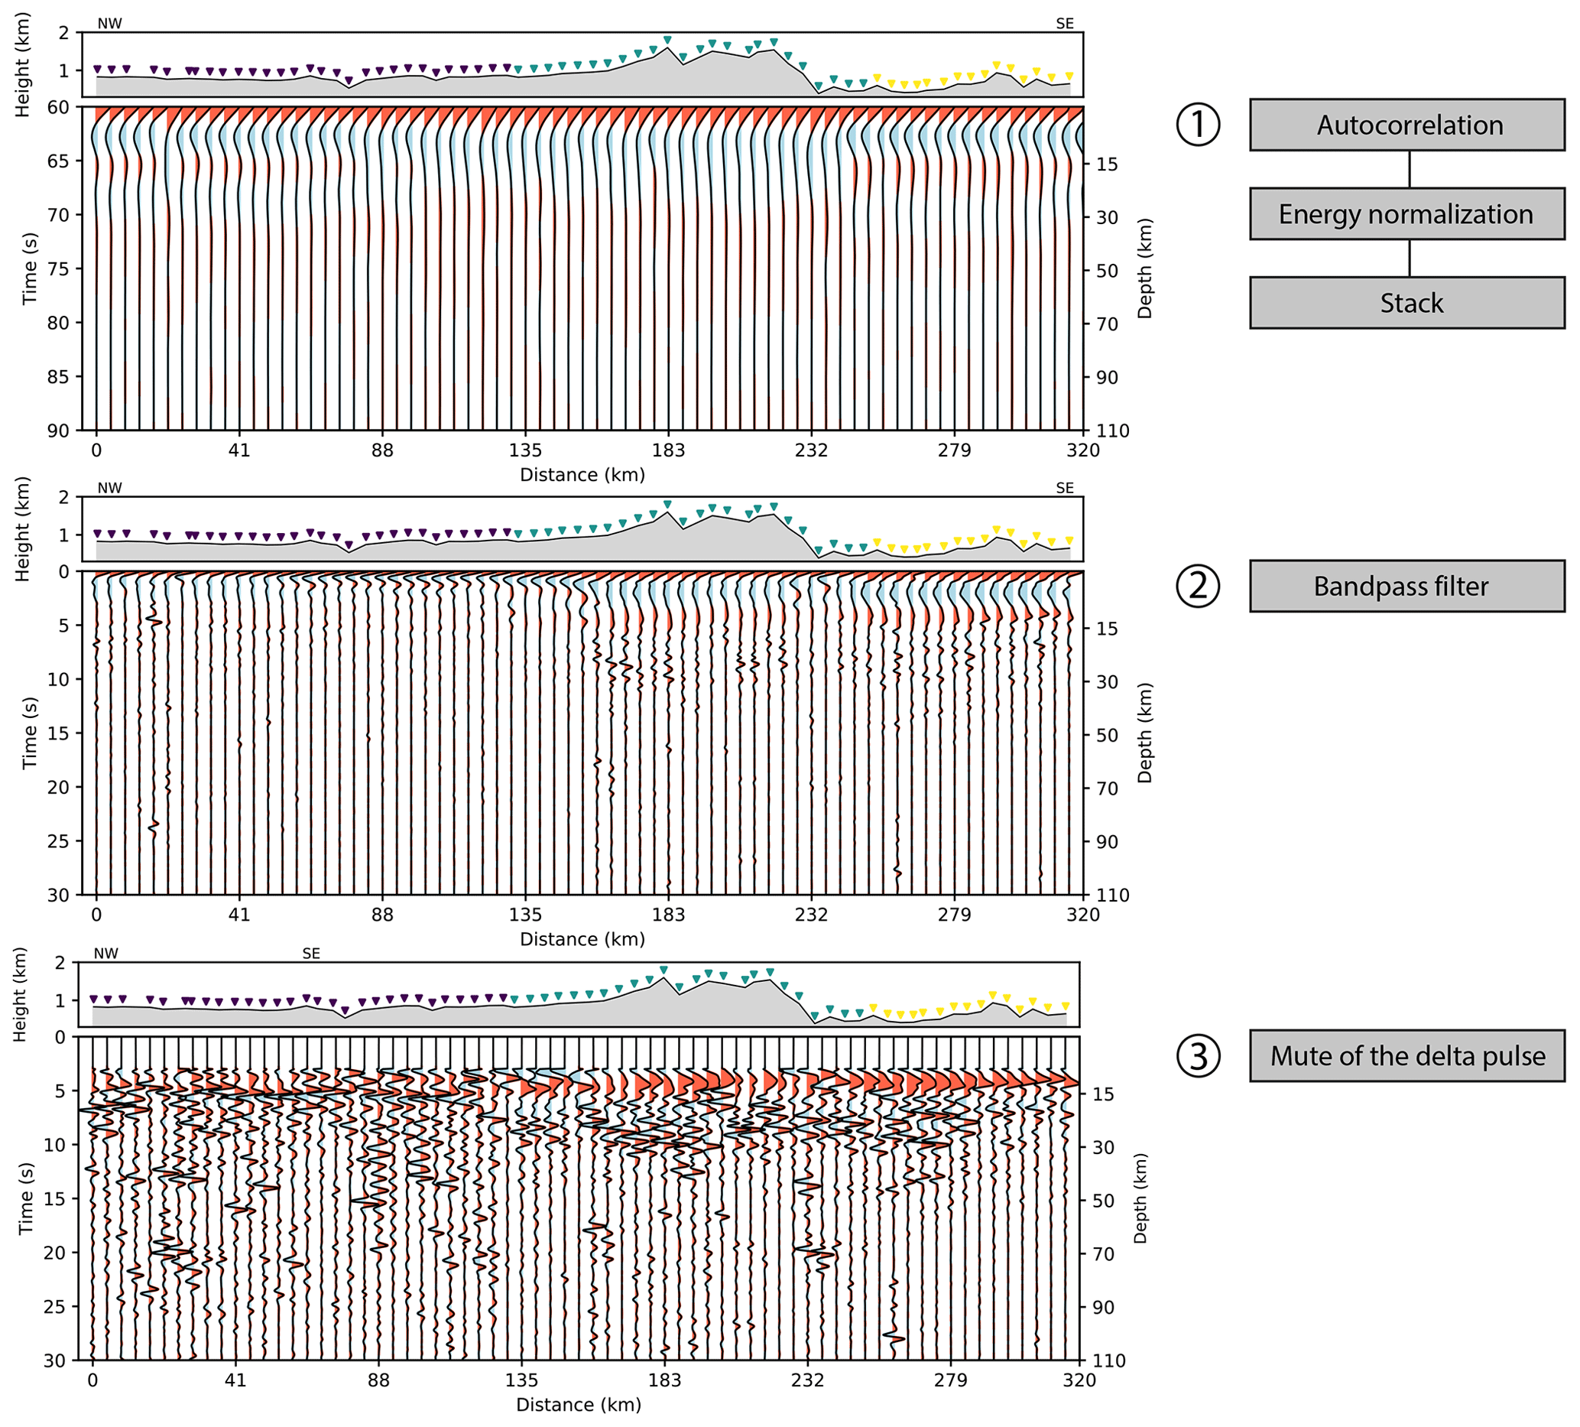Select the Stack step box
The height and width of the screenshot is (1427, 1580).
click(1406, 303)
